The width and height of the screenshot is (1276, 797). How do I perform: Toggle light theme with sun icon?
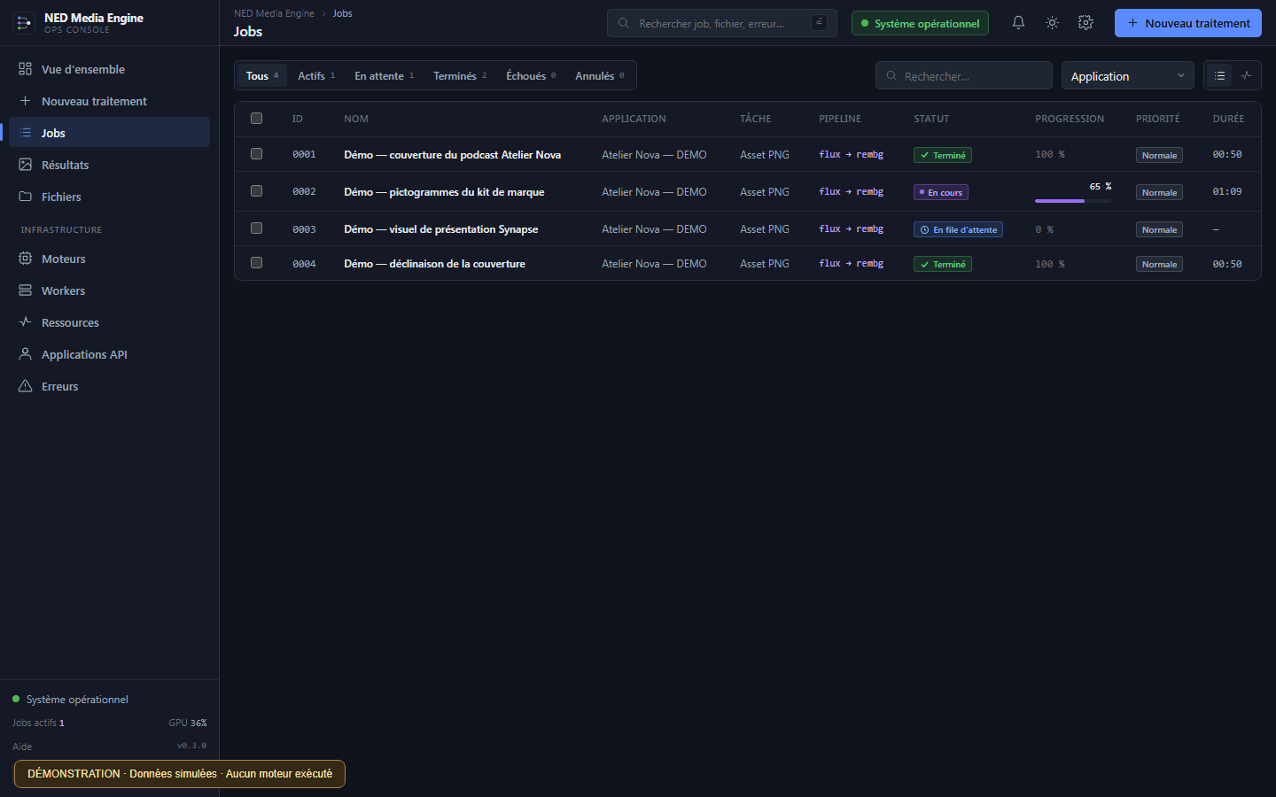pyautogui.click(x=1052, y=23)
